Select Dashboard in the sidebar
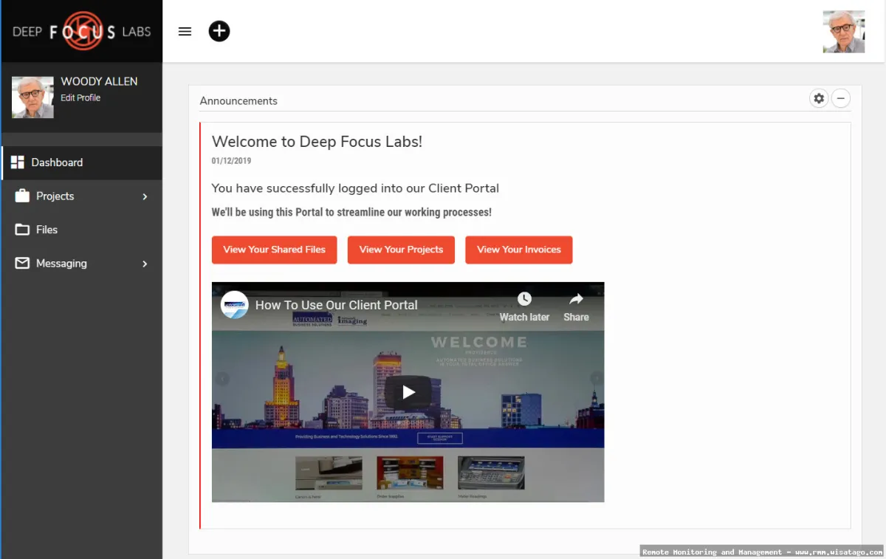886x559 pixels. 82,162
